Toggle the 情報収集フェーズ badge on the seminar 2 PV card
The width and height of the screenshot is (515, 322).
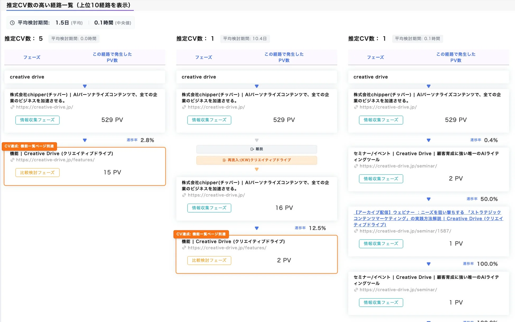click(381, 179)
